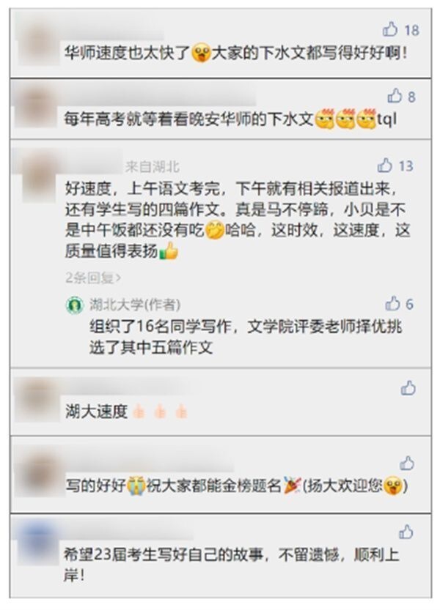
Task: Expand the 2条回复 replies
Action: 93,278
